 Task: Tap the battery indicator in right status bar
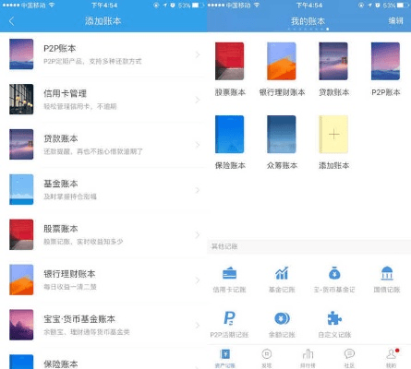click(x=401, y=6)
